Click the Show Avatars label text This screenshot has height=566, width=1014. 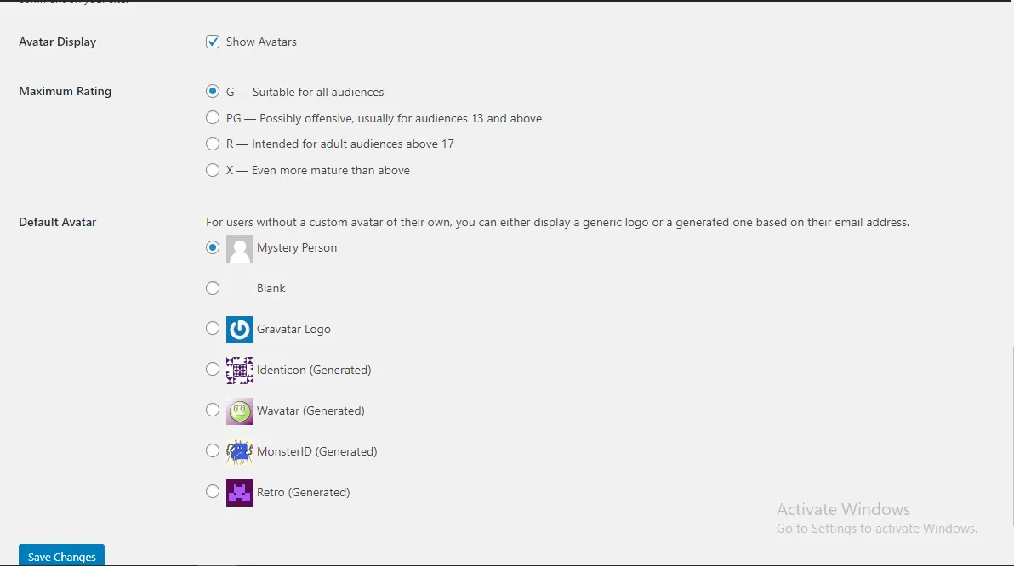point(261,42)
